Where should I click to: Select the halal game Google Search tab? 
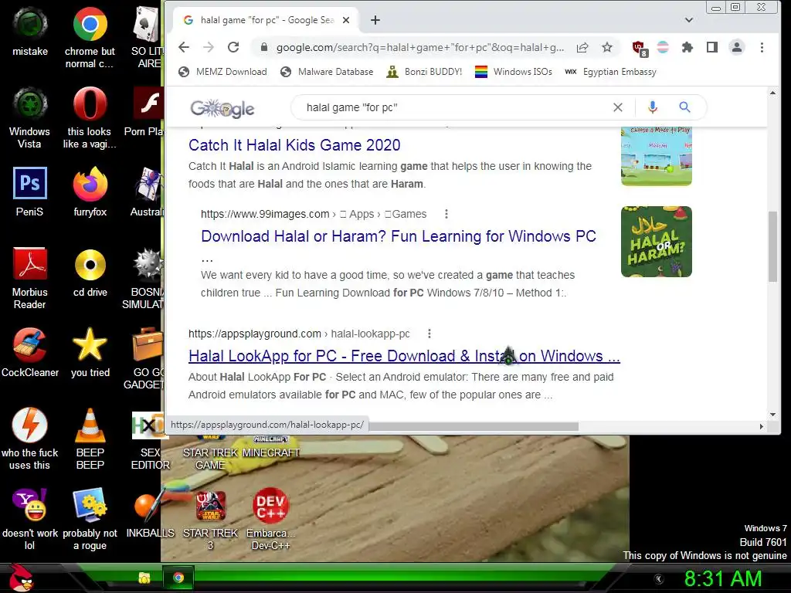(266, 20)
